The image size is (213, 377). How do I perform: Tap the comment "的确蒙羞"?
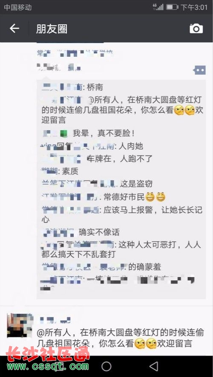(x=145, y=267)
